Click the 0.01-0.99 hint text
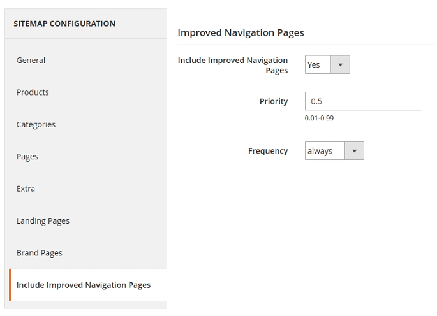The height and width of the screenshot is (316, 437). pyautogui.click(x=319, y=118)
